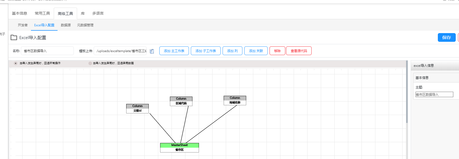Open the 库 tab
This screenshot has height=159, width=459.
(x=83, y=13)
